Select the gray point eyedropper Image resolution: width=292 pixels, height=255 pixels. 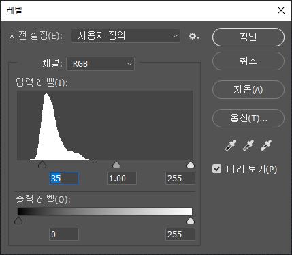tap(248, 145)
